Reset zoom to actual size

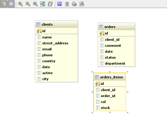coord(35,4)
